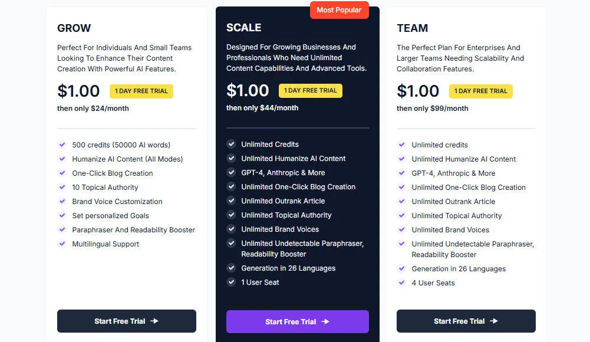Image resolution: width=590 pixels, height=342 pixels.
Task: Start the TEAM plan free trial
Action: [x=466, y=321]
